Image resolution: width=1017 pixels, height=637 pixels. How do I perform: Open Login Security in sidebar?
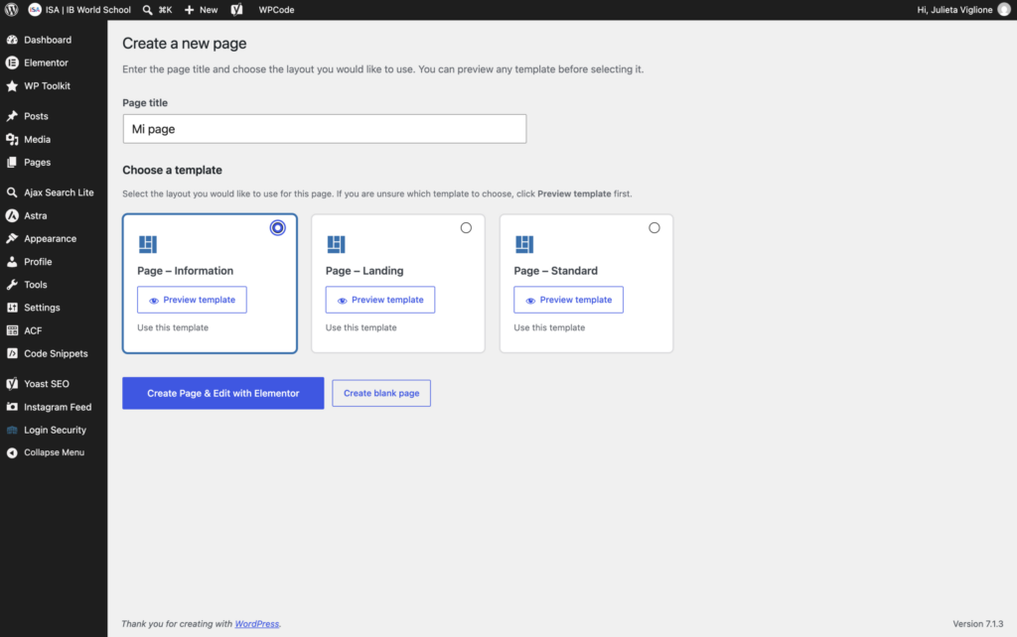(54, 430)
